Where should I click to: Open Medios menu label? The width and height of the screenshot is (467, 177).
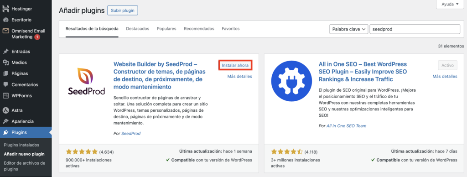[19, 62]
